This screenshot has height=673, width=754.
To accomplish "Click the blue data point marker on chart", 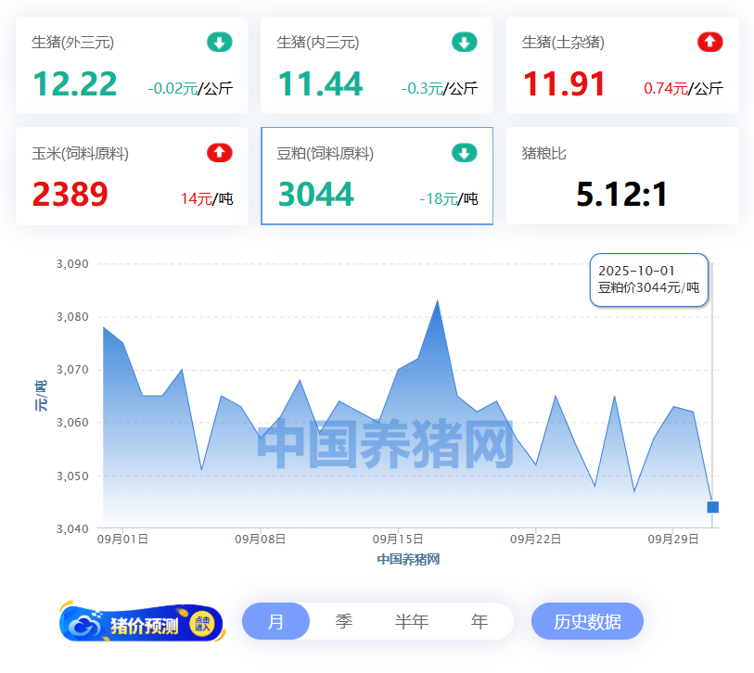I will (x=712, y=507).
